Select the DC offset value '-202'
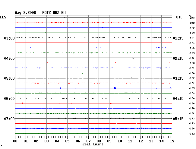Image resolution: width=196 pixels, height=149 pixels. (191, 23)
